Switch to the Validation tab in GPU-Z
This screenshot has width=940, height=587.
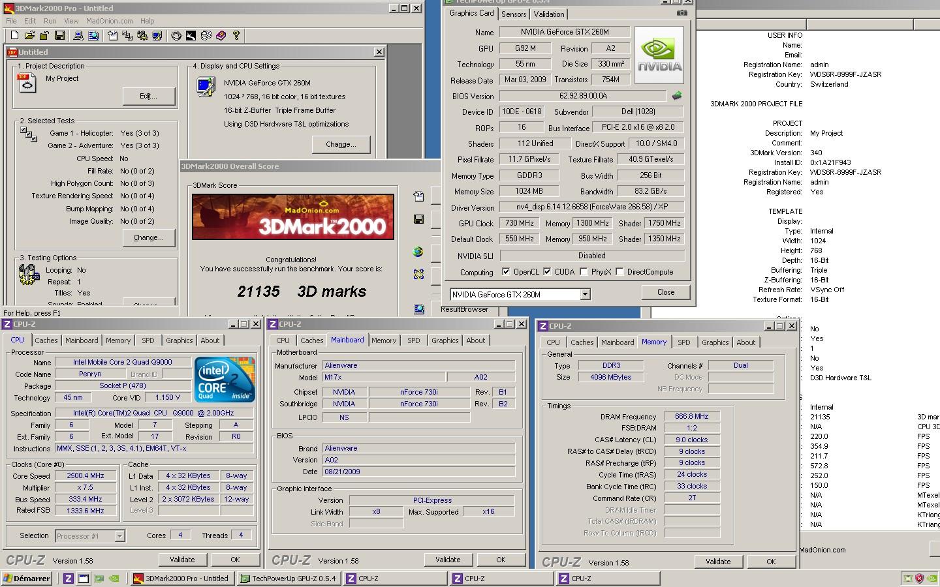coord(549,14)
